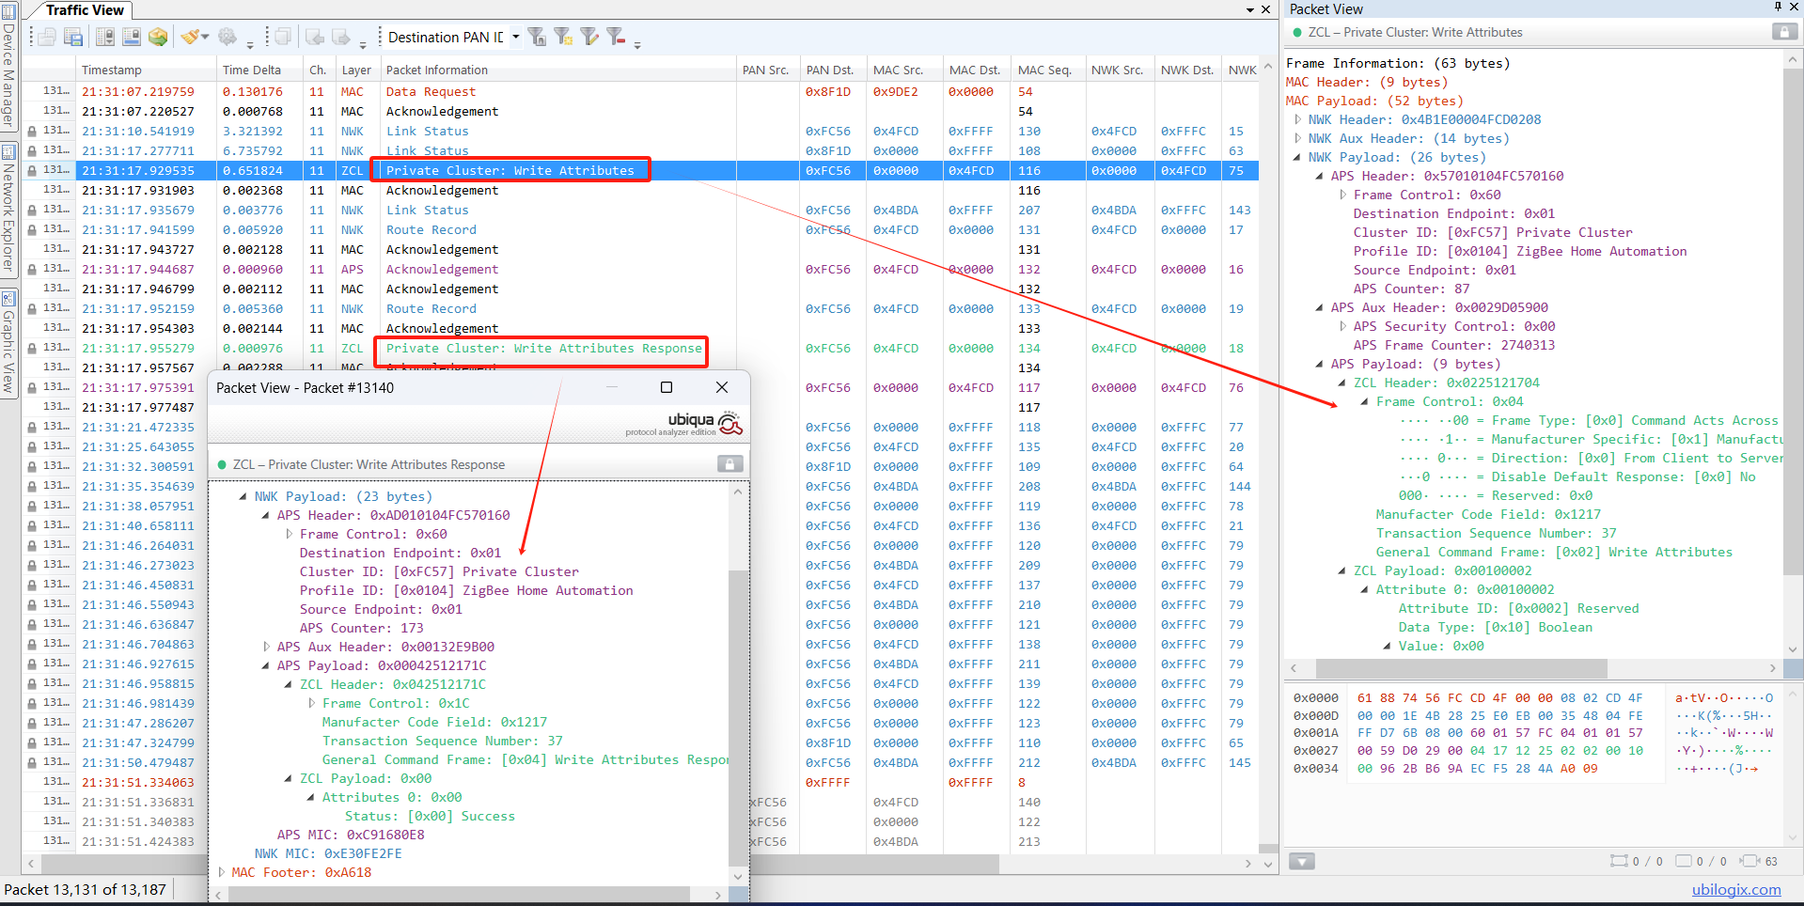Click the Data Type Boolean line

pos(1495,627)
